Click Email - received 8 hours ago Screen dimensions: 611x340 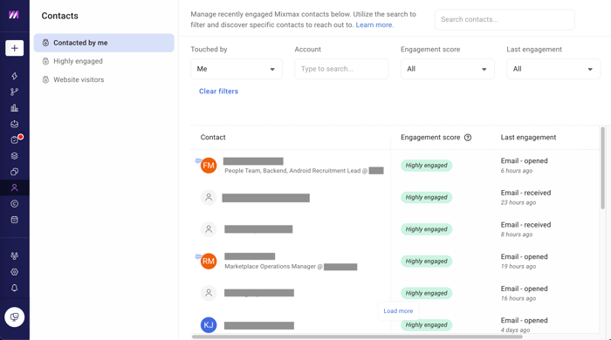tap(525, 229)
